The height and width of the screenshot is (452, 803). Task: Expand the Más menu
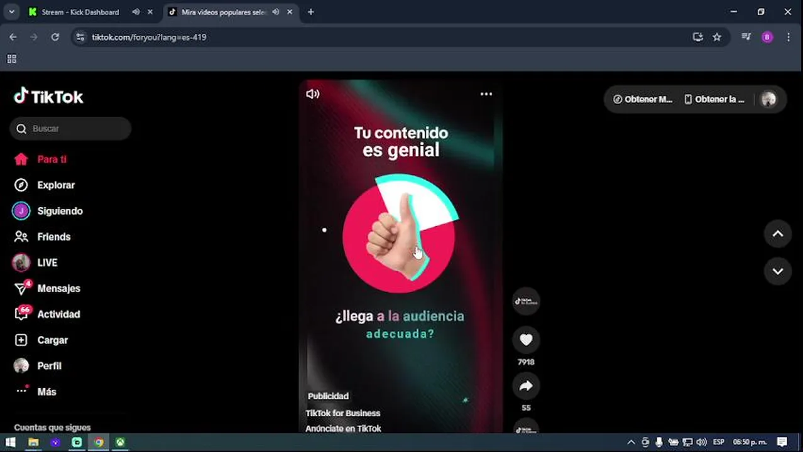point(35,391)
